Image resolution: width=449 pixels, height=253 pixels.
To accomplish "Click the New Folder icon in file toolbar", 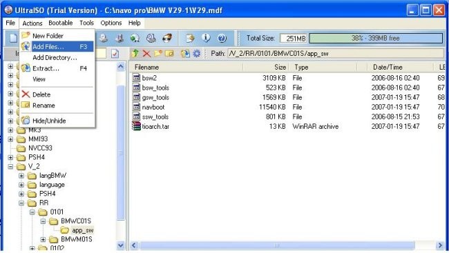I will (x=157, y=53).
